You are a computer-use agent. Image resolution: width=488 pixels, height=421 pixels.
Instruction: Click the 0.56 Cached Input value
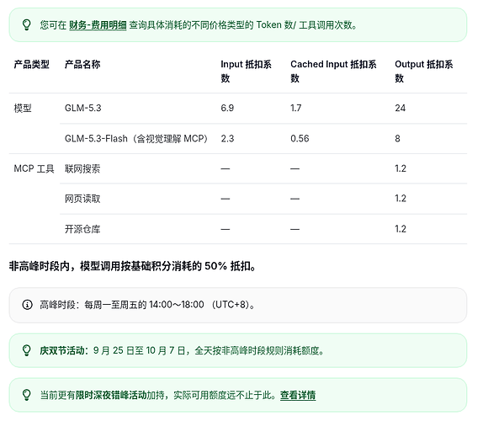click(x=300, y=139)
